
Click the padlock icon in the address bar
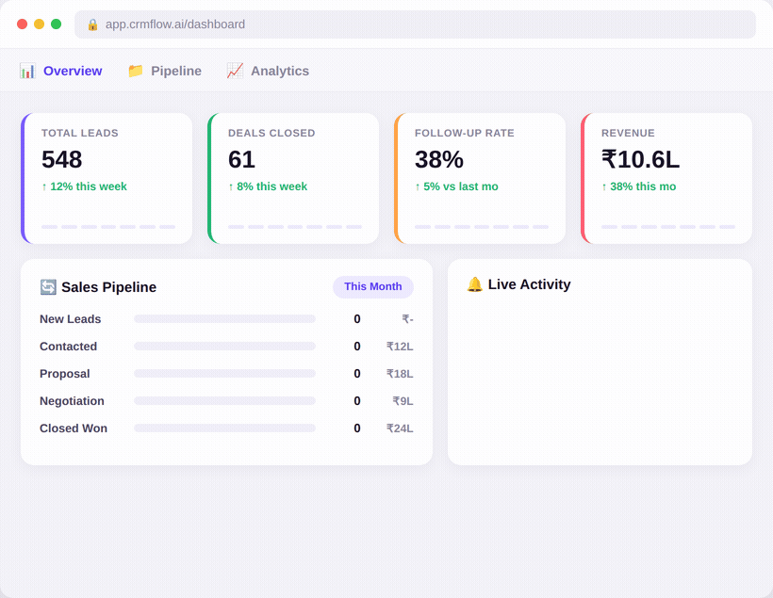92,24
